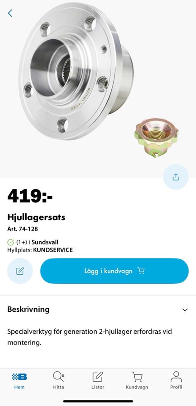Viewport: 196px width, 406px height.
Task: Collapse the Beskrivning chevron
Action: point(185,309)
